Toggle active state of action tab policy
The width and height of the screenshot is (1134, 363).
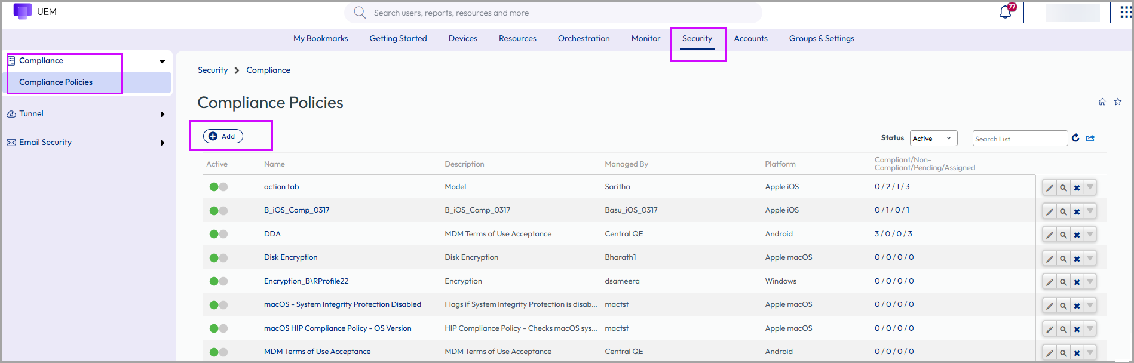(218, 187)
